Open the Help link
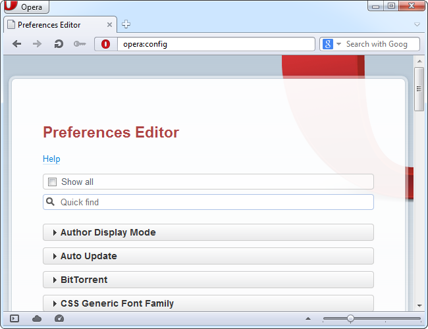428x329 pixels. click(x=51, y=159)
